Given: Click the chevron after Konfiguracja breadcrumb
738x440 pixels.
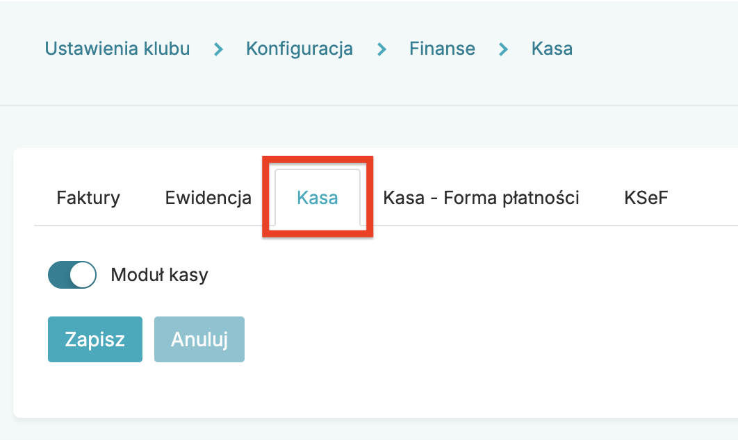Looking at the screenshot, I should 382,49.
